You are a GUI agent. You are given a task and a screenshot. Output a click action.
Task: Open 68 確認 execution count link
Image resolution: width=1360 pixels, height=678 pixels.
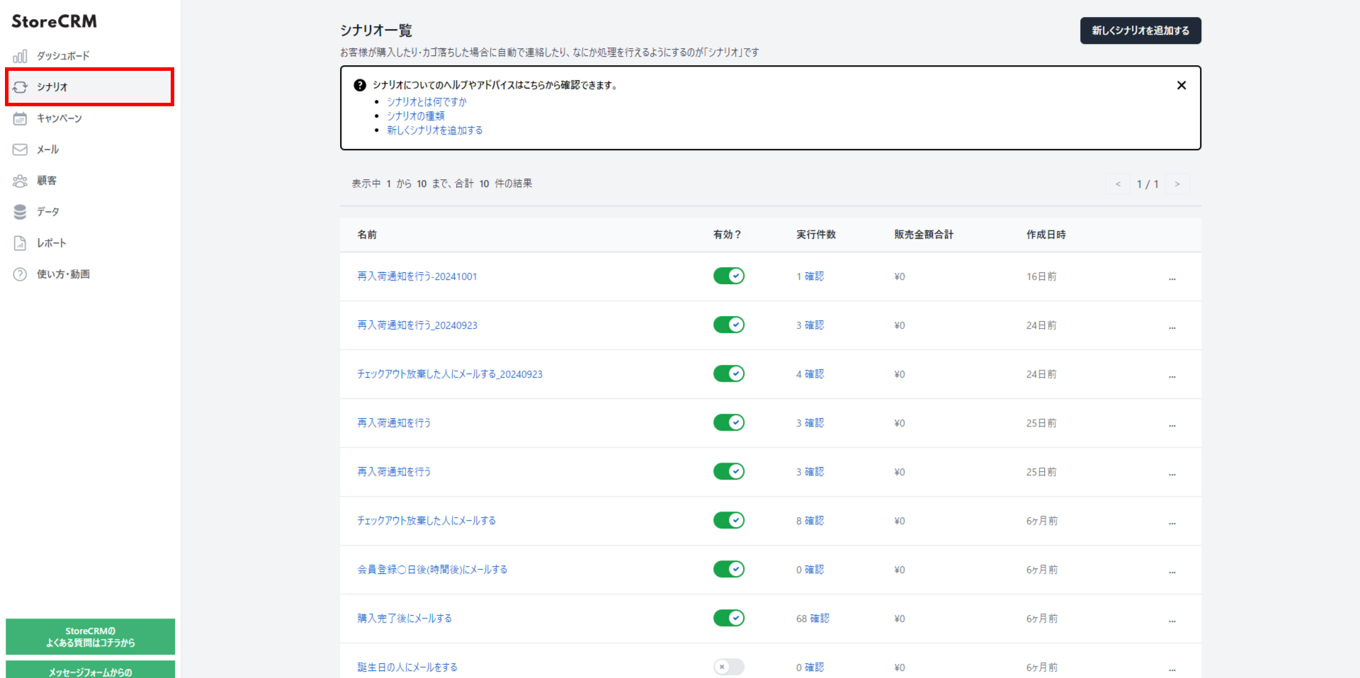pos(812,618)
